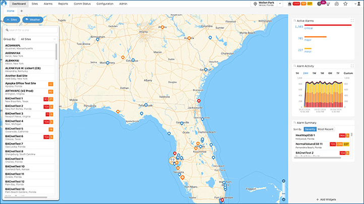Viewport: 364px width, 204px height.
Task: Open the major alarms link
Action: pos(308,40)
